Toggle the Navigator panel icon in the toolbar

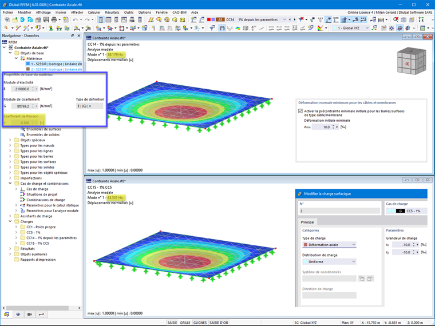[101, 19]
